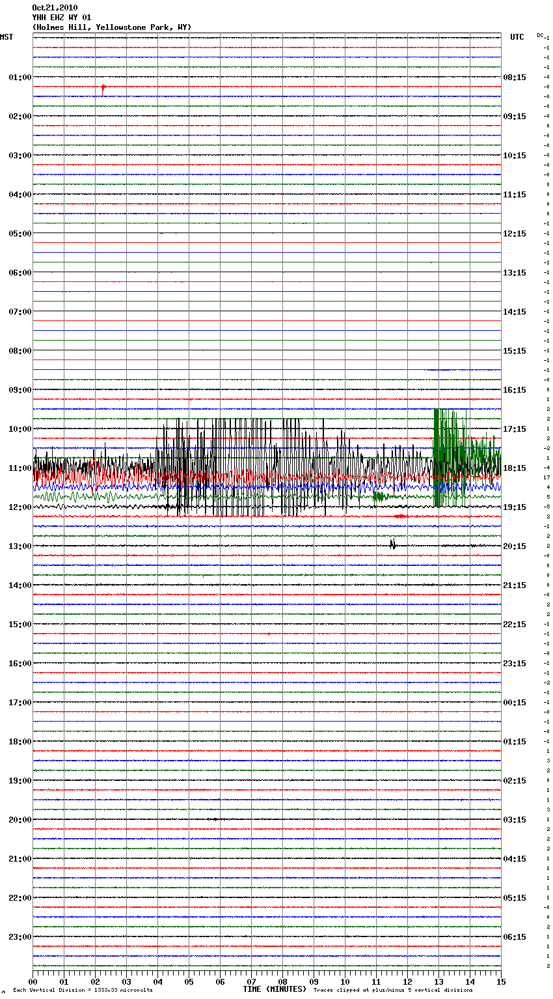Click the 05:15 UTC time label
This screenshot has height=999, width=553.
(515, 898)
